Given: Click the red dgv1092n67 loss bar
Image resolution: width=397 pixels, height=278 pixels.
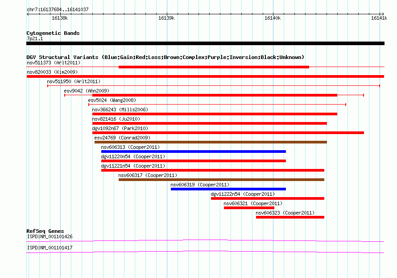Looking at the screenshot, I should pyautogui.click(x=228, y=133).
